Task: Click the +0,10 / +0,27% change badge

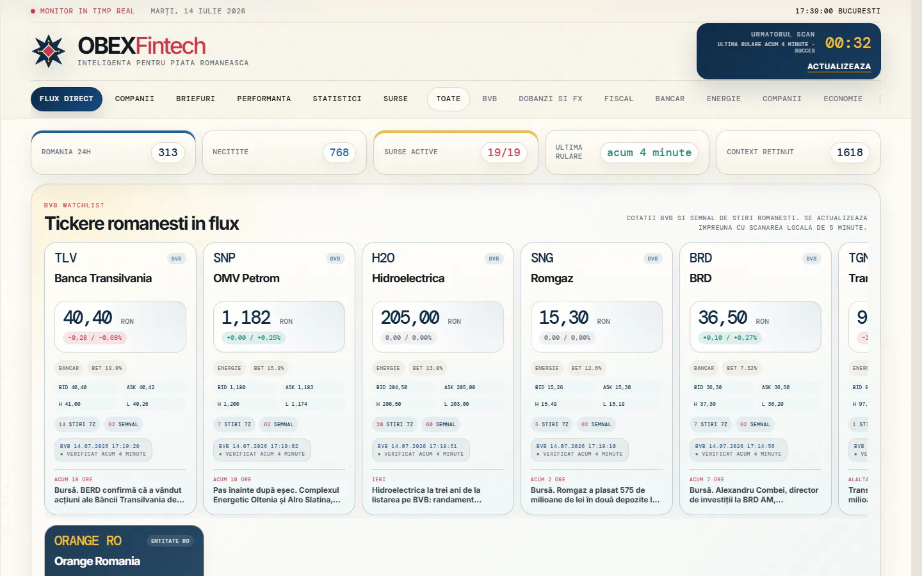Action: [x=730, y=338]
